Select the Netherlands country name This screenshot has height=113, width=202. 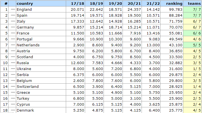click(28, 45)
